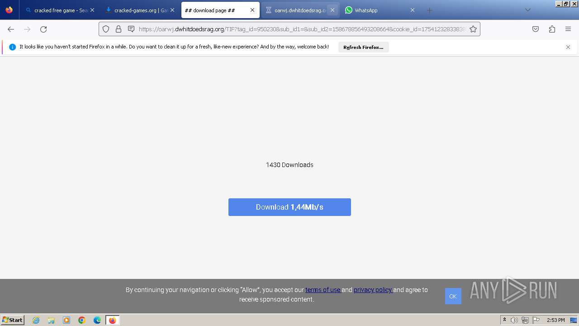This screenshot has width=579, height=326.
Task: Click the info icon in notification bar
Action: click(12, 47)
